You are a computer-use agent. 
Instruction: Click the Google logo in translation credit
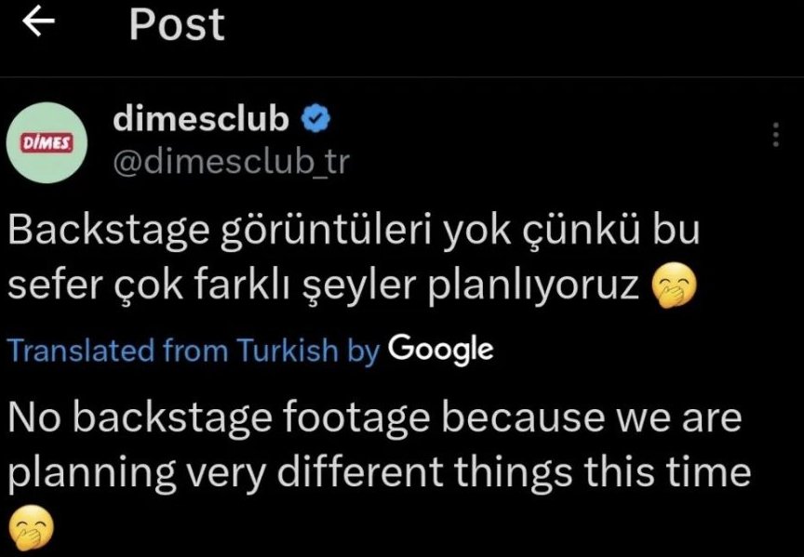441,350
